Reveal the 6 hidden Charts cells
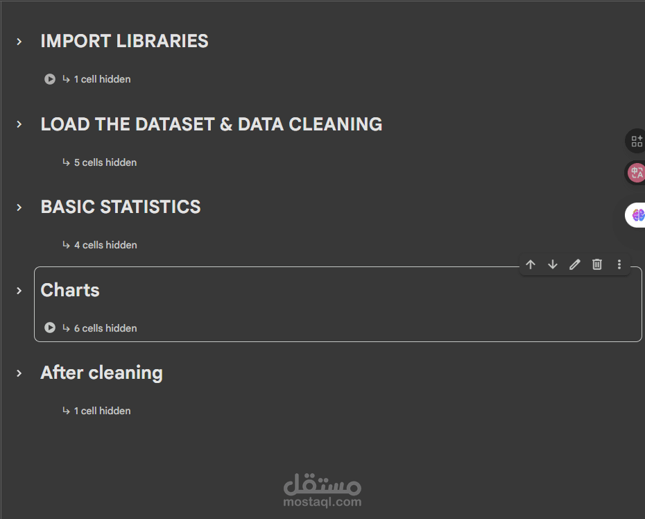The image size is (645, 519). coord(105,328)
